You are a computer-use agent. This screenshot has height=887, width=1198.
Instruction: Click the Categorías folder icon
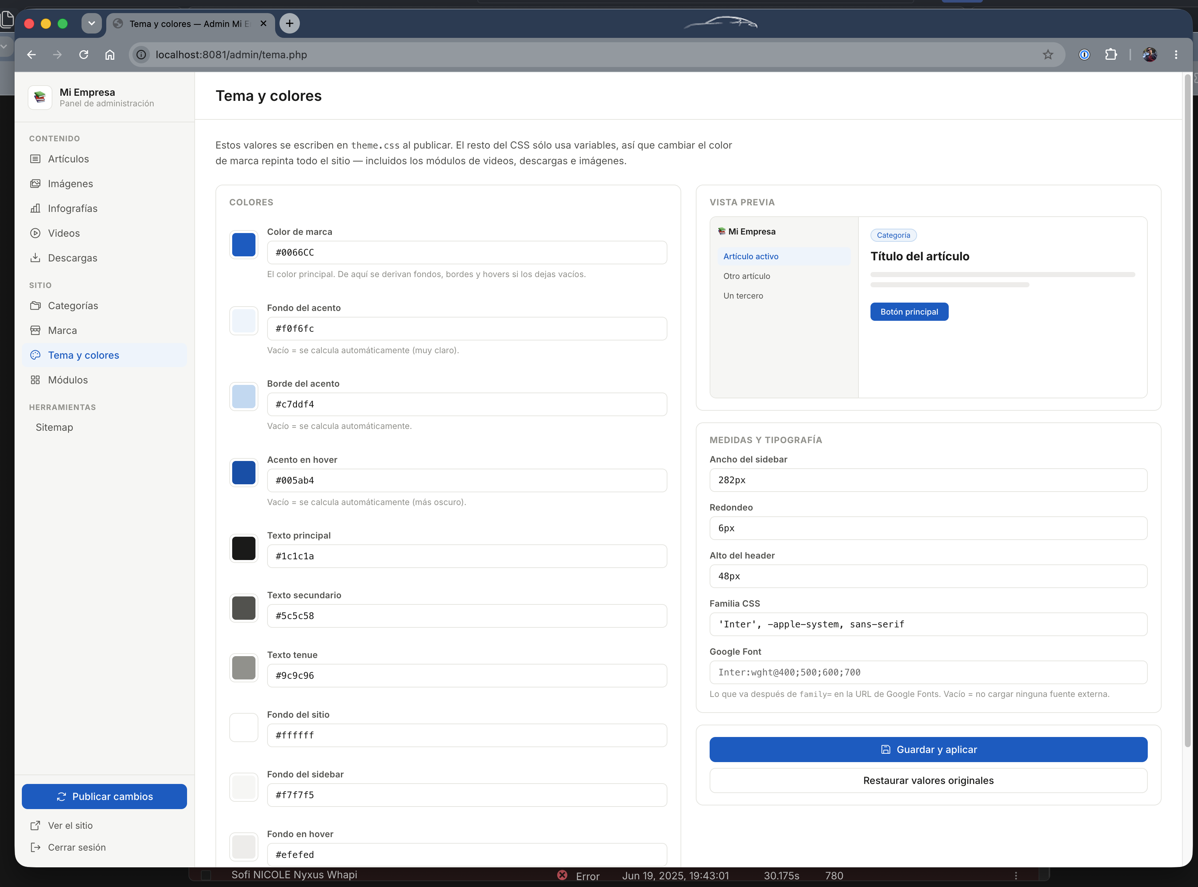tap(35, 305)
